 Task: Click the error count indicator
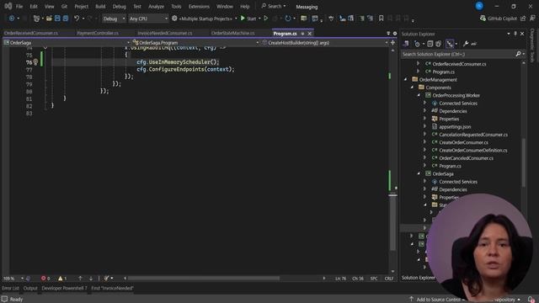coord(45,279)
